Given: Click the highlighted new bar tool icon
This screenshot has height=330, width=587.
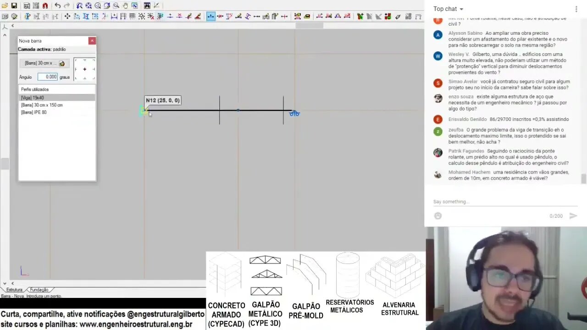Looking at the screenshot, I should pyautogui.click(x=210, y=16).
